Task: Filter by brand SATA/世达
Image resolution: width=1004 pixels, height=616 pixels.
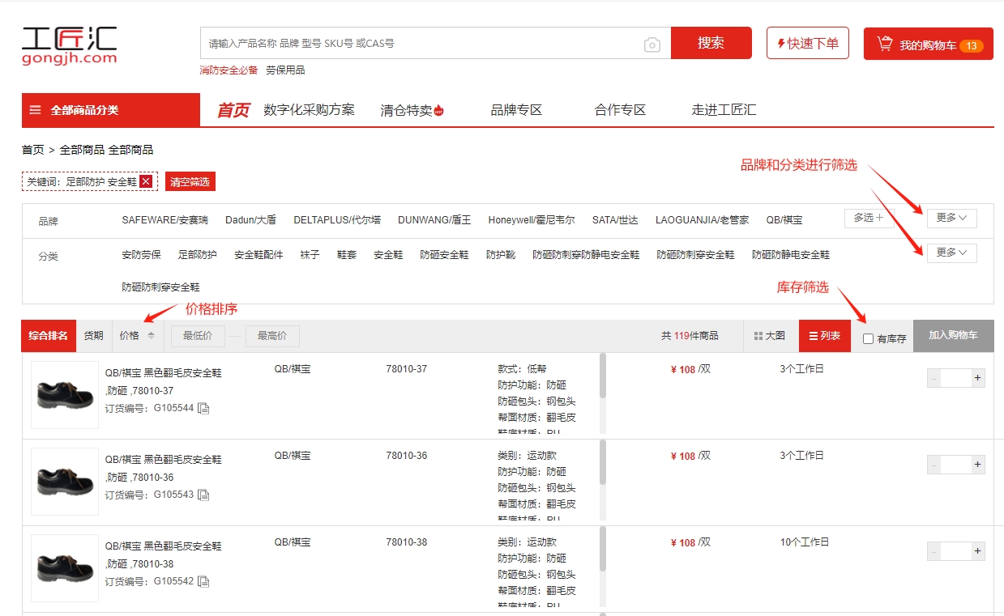Action: point(615,219)
